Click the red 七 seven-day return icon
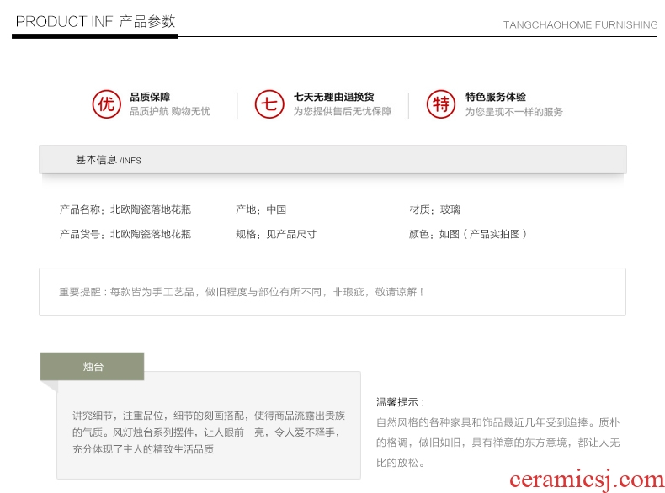The width and height of the screenshot is (665, 493). pos(269,104)
